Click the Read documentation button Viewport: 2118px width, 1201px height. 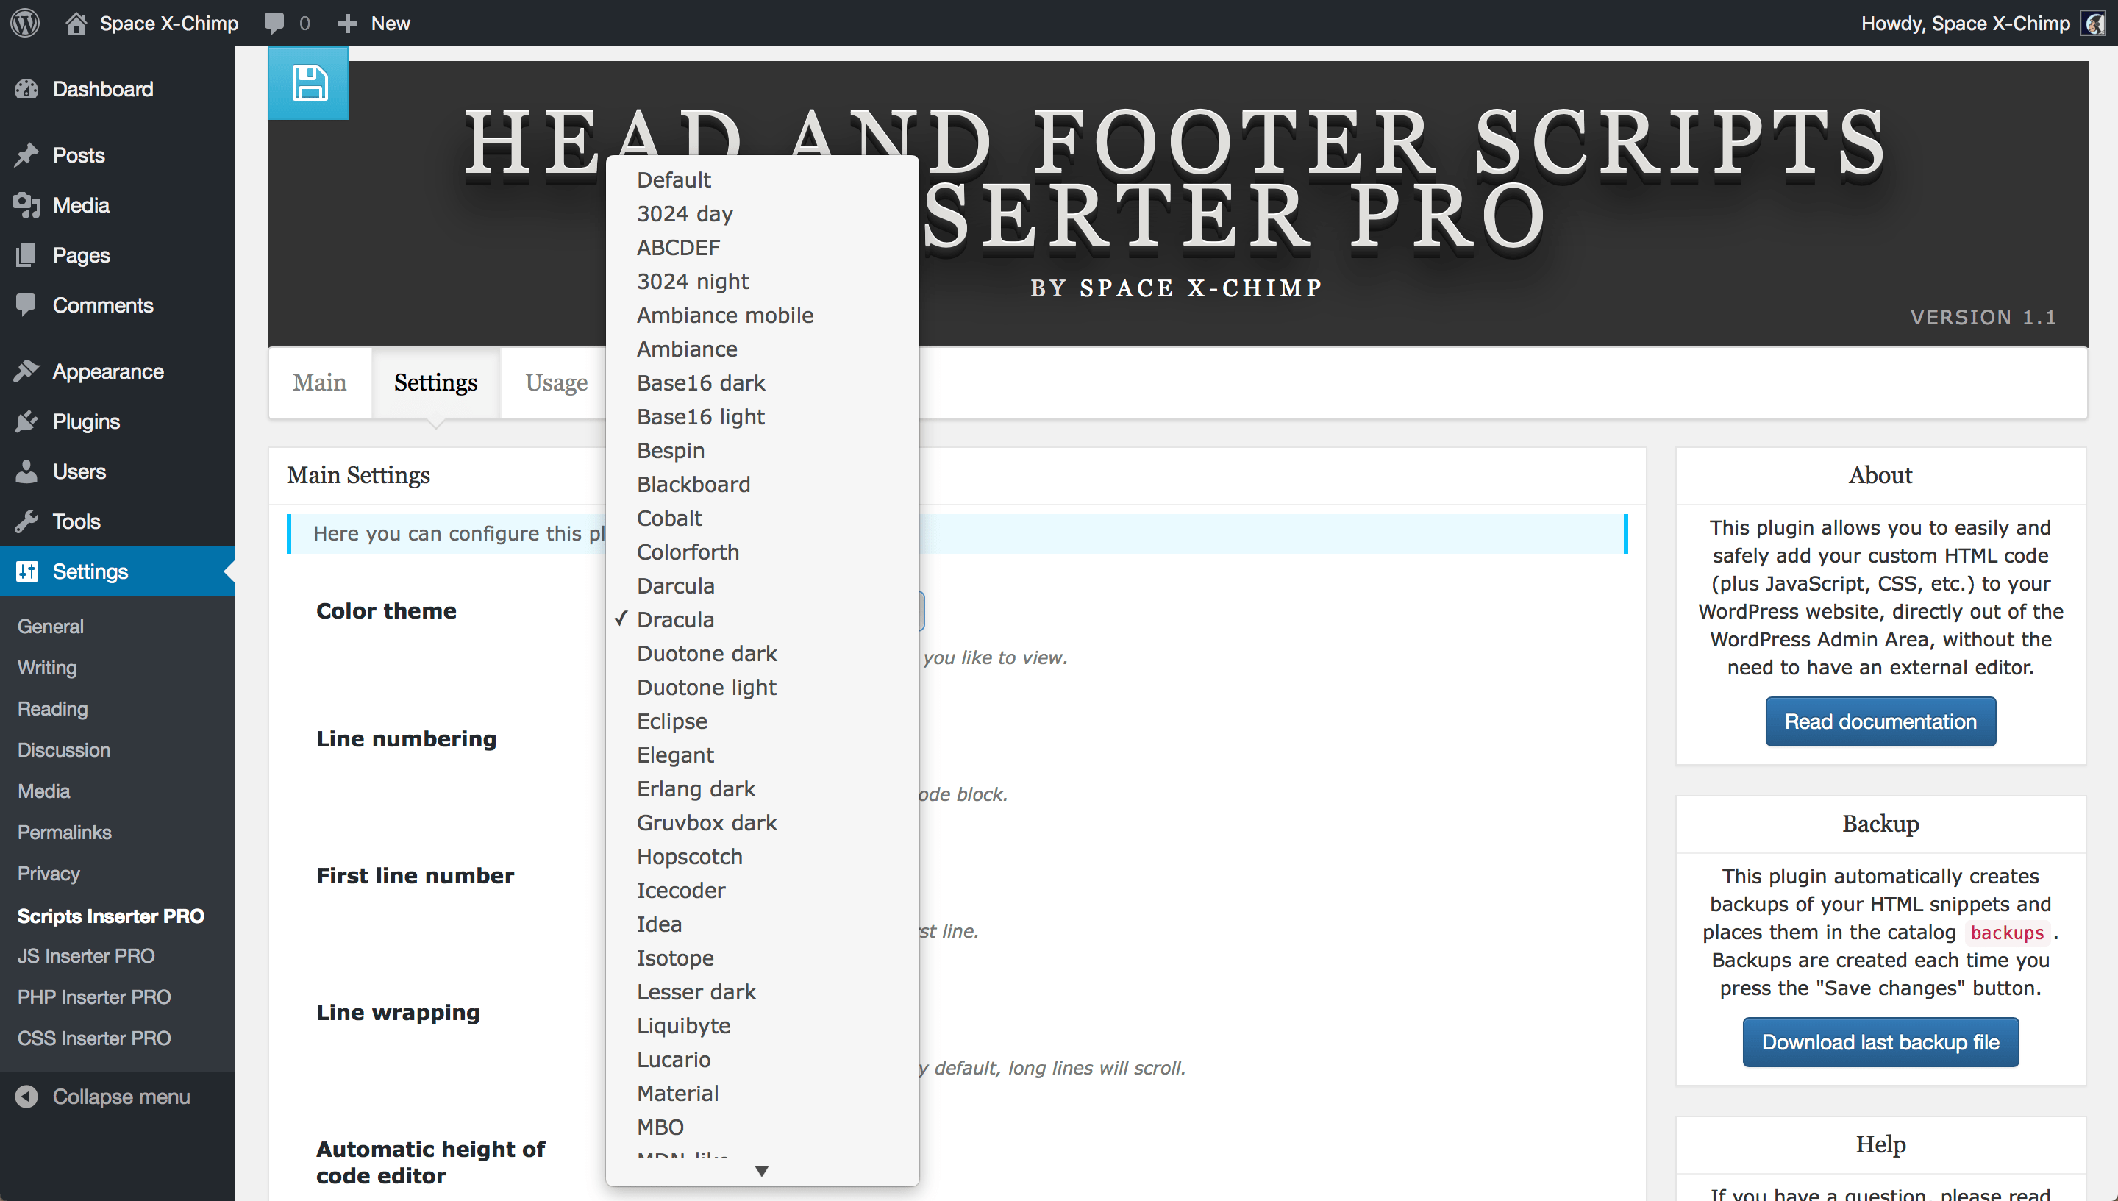tap(1878, 721)
